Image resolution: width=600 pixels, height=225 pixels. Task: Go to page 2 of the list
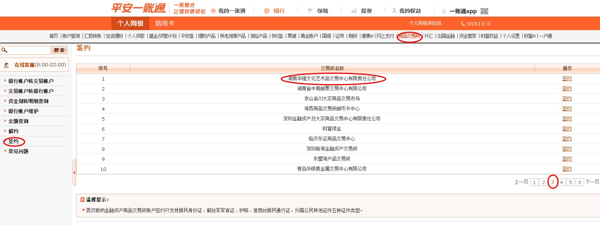tap(543, 182)
